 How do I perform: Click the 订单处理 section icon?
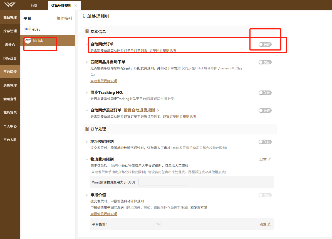point(87,129)
